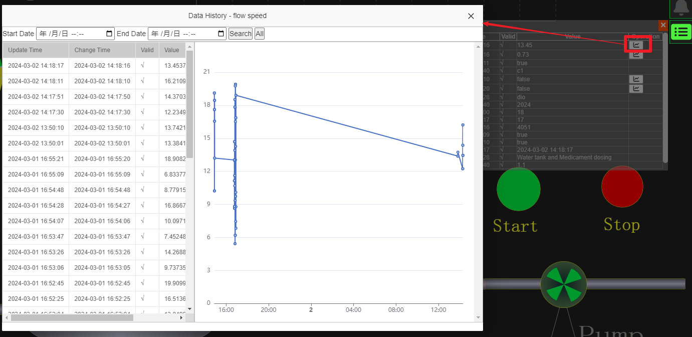Click the All button
Screen dimensions: 692x337
pyautogui.click(x=260, y=34)
